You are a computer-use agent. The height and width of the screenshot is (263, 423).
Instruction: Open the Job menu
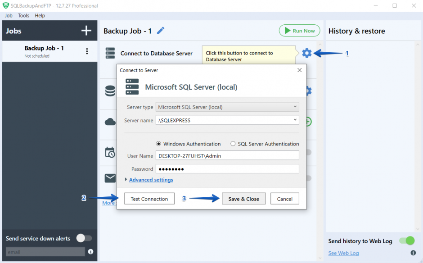[x=9, y=16]
